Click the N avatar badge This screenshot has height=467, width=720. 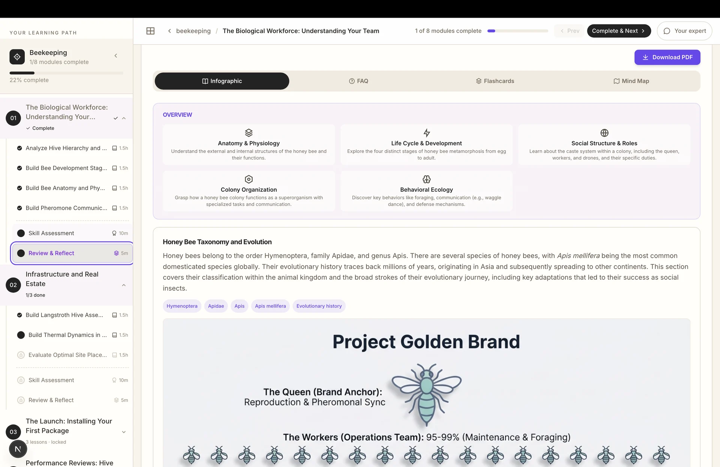click(18, 449)
